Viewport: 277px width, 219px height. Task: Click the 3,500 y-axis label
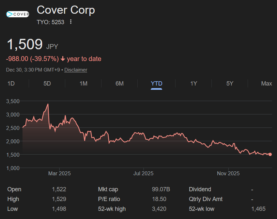coord(13,101)
